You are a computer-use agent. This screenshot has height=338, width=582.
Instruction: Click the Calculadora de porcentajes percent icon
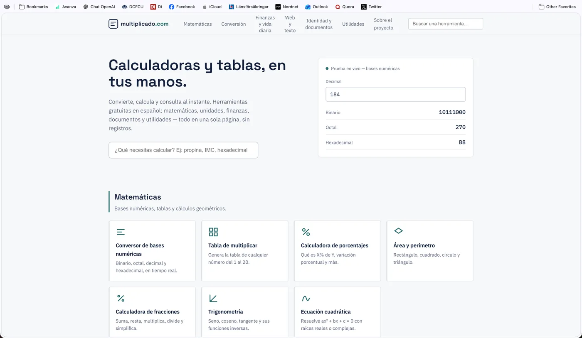[x=306, y=232]
